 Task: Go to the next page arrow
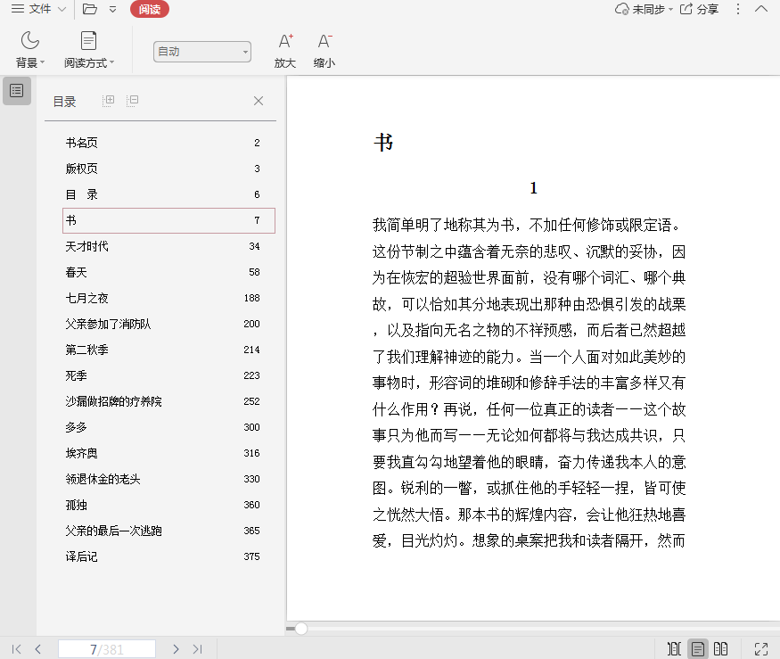pyautogui.click(x=176, y=649)
